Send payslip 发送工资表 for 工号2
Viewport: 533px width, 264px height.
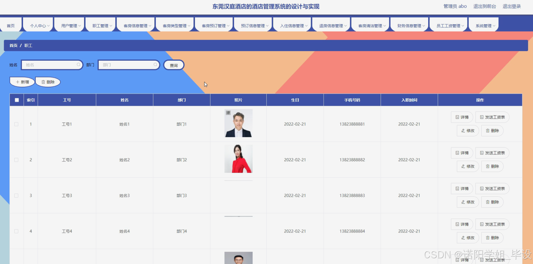492,153
